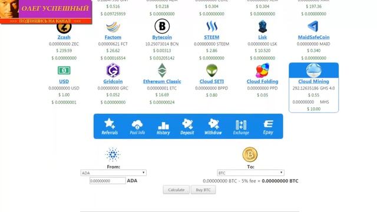Open the Lisk link
This screenshot has width=377, height=212.
coord(263,37)
